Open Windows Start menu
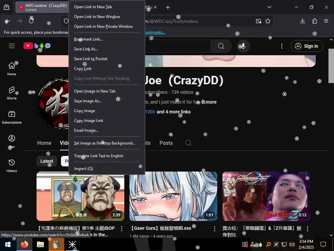Image resolution: width=334 pixels, height=251 pixels. pos(8,244)
